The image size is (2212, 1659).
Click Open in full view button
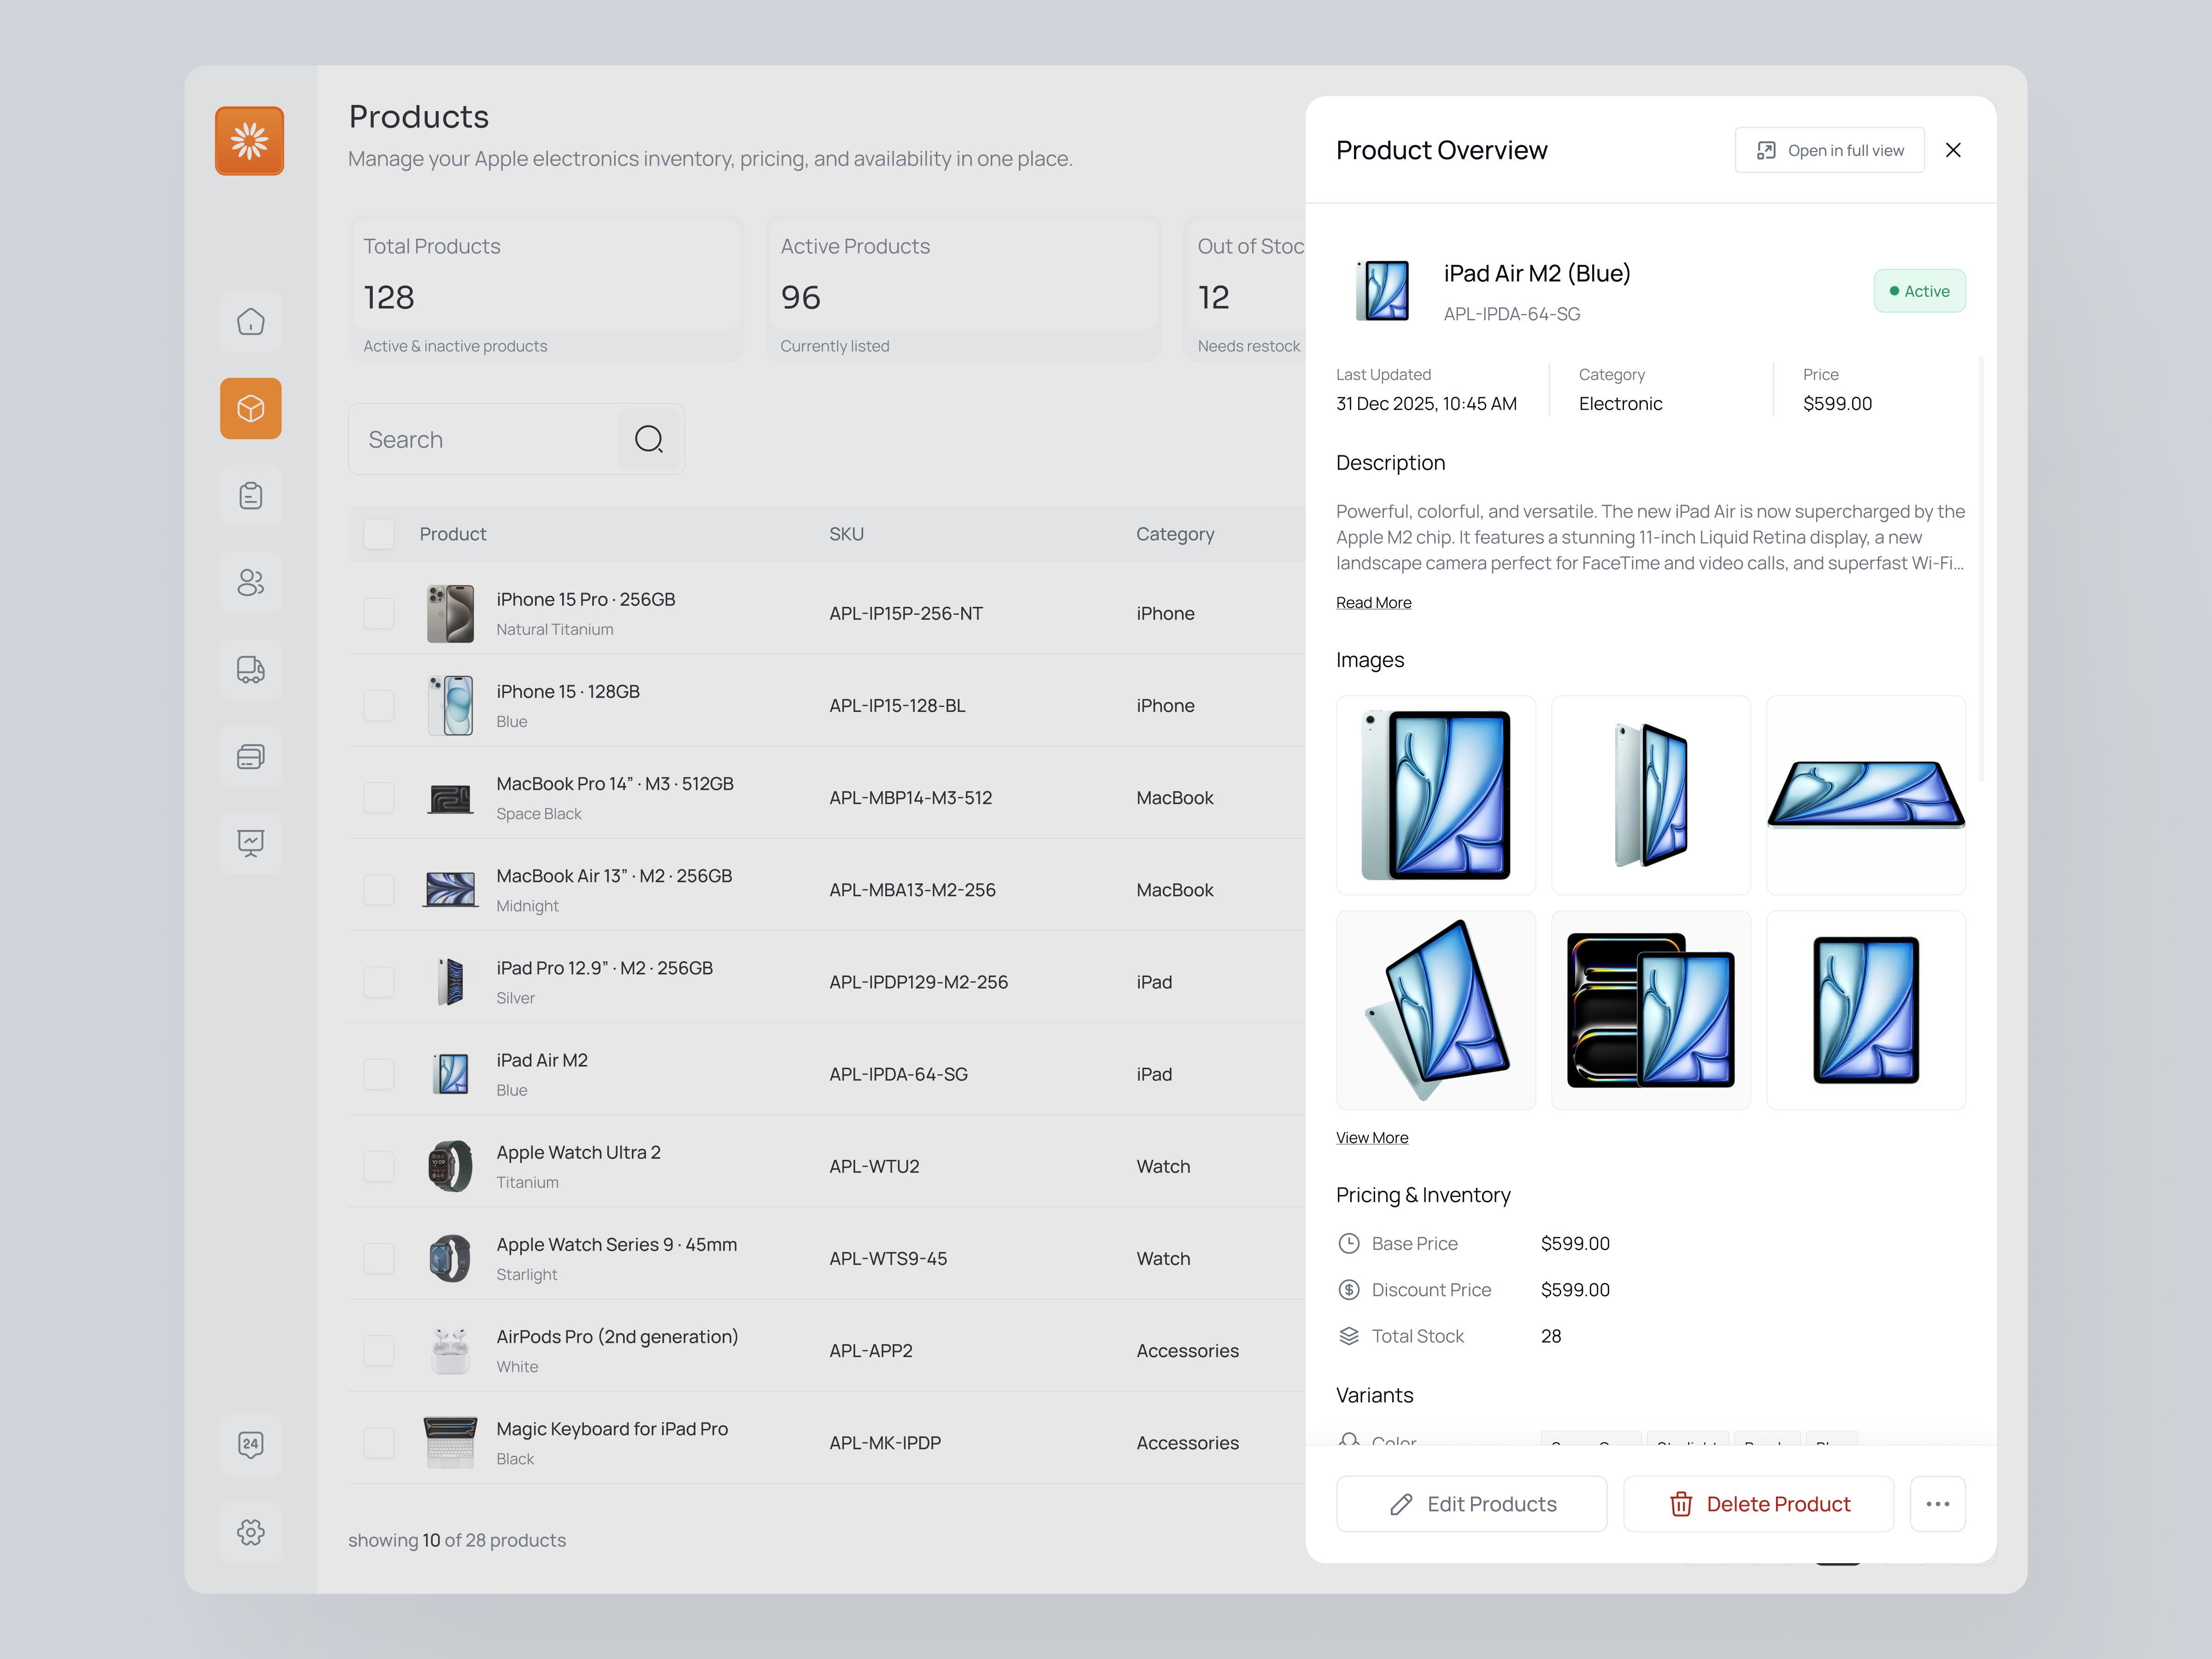[1829, 150]
